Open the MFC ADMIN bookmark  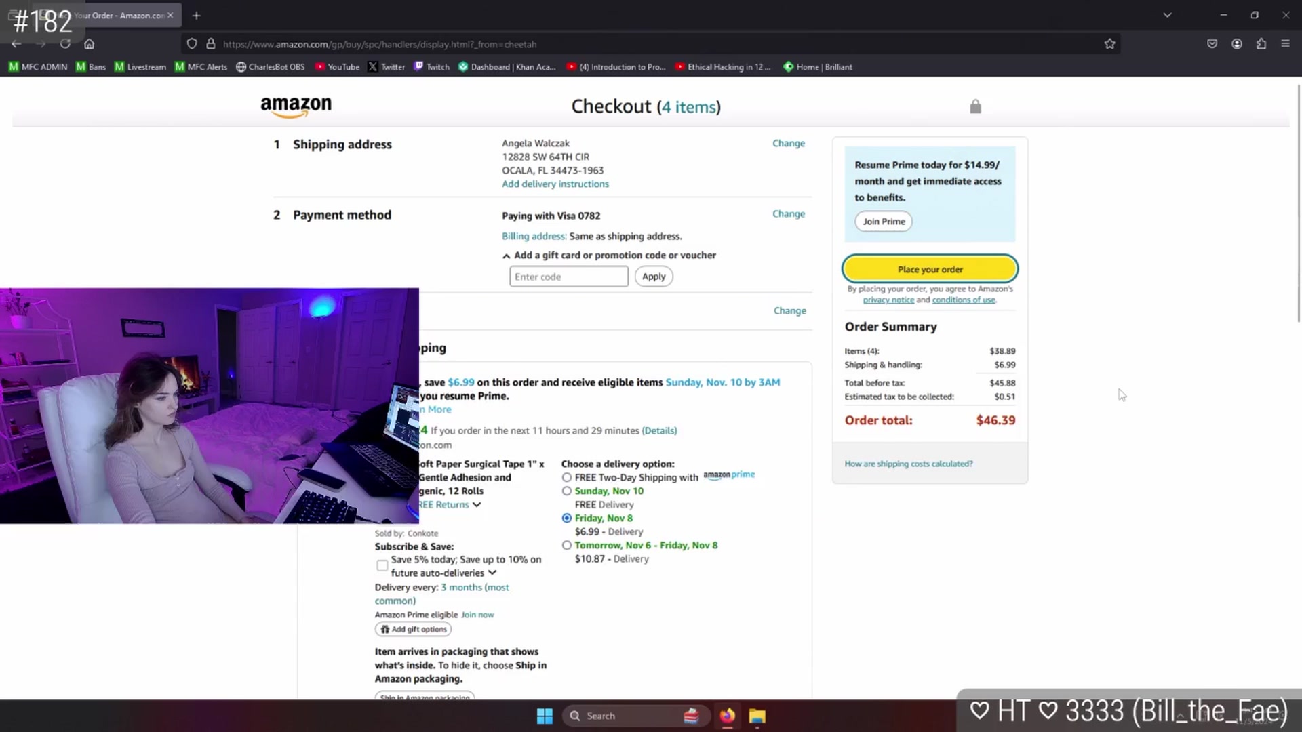point(38,67)
